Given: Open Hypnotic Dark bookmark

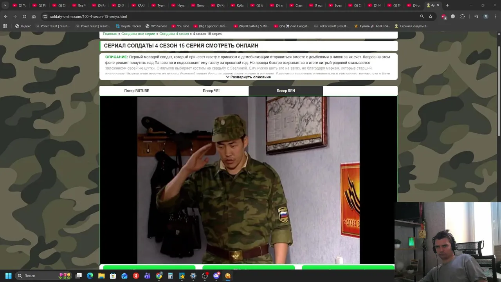Looking at the screenshot, I should pos(210,26).
